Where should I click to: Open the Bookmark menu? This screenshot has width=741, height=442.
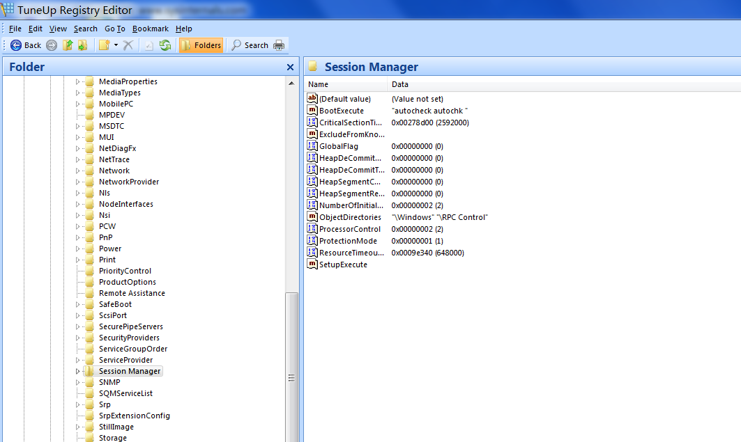click(150, 29)
